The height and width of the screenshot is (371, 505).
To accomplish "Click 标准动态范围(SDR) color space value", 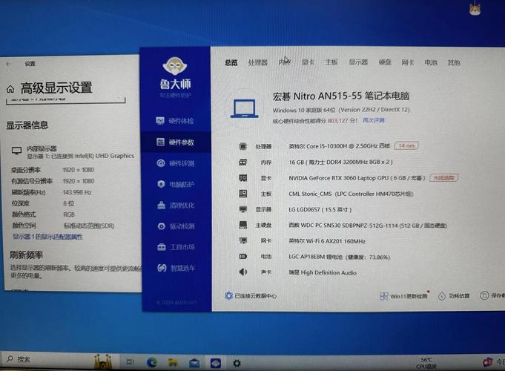I will pyautogui.click(x=89, y=226).
